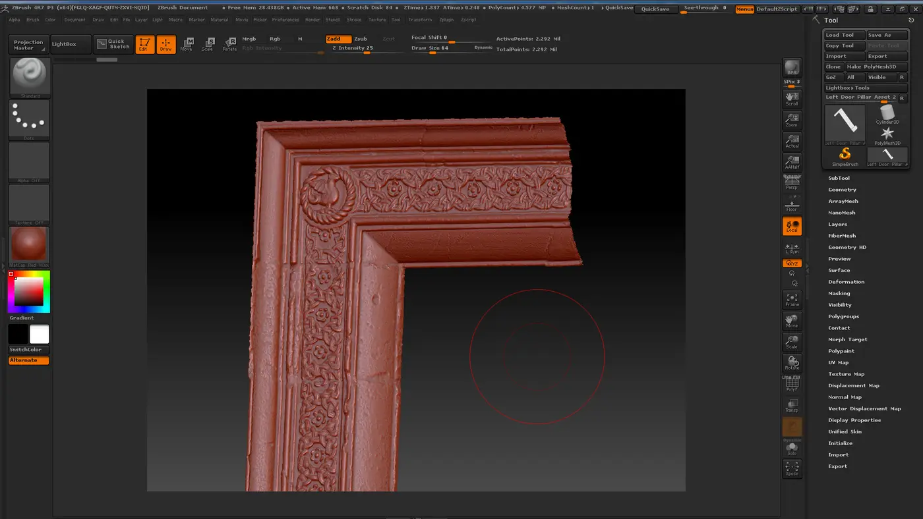Click the Zoom canvas icon
Image resolution: width=923 pixels, height=519 pixels.
[x=792, y=120]
